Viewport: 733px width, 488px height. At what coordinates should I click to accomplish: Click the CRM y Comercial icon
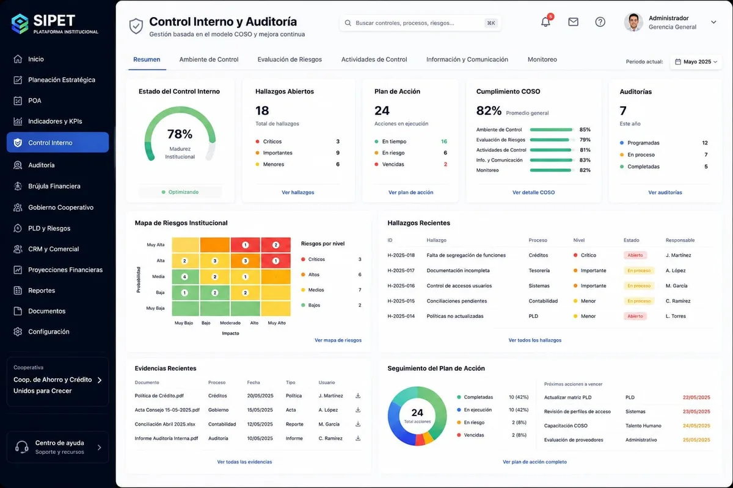[x=17, y=249]
